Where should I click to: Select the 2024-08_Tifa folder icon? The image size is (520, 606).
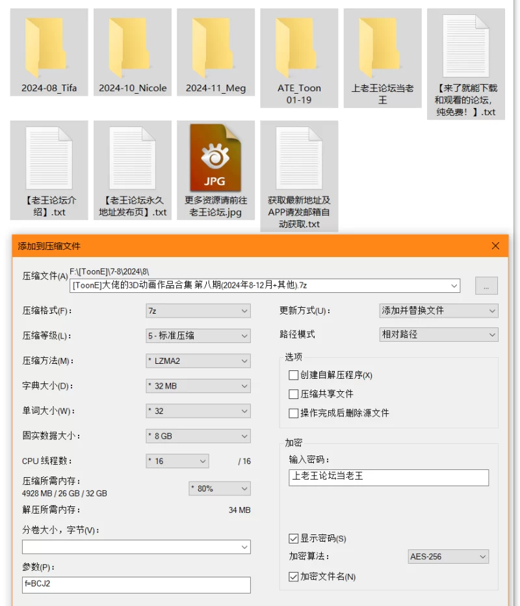coord(46,48)
